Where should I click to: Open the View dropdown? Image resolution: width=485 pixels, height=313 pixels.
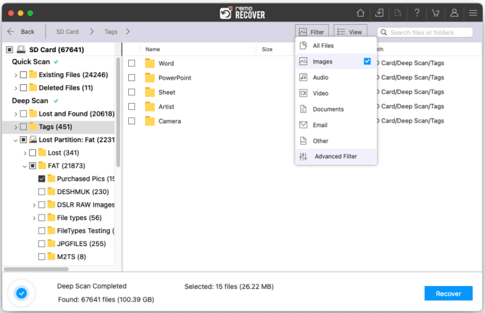click(x=350, y=32)
